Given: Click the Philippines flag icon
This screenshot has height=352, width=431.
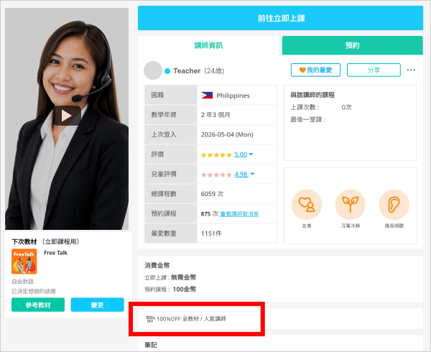Looking at the screenshot, I should (x=207, y=96).
